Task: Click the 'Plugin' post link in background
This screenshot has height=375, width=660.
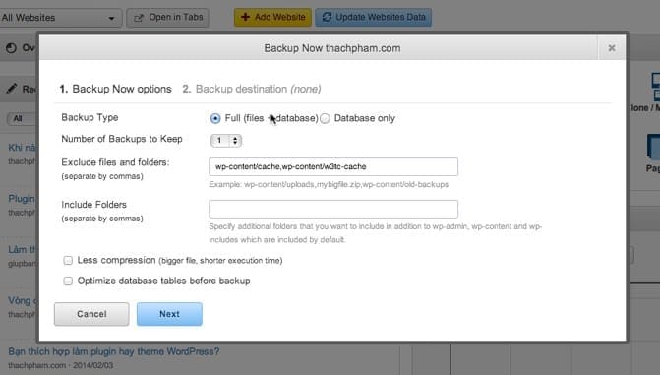Action: (x=22, y=199)
